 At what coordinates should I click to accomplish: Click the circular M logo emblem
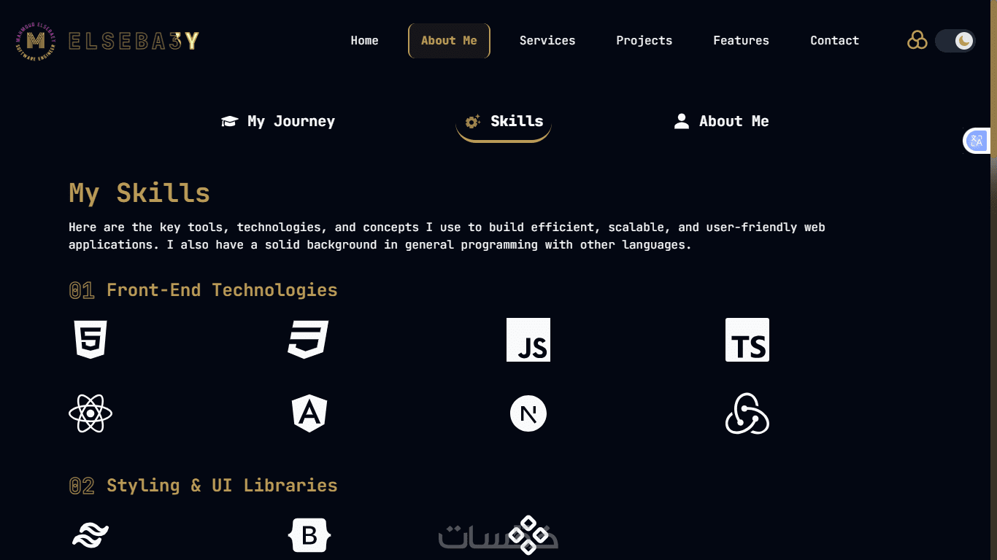pyautogui.click(x=35, y=41)
